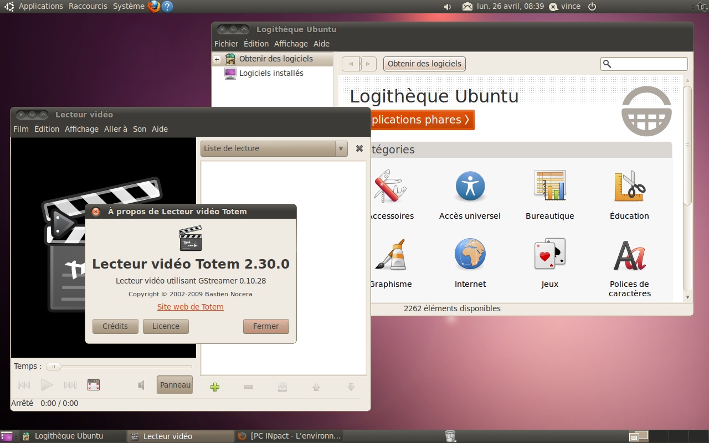This screenshot has height=443, width=709.
Task: Add a file with the green plus icon
Action: [215, 387]
